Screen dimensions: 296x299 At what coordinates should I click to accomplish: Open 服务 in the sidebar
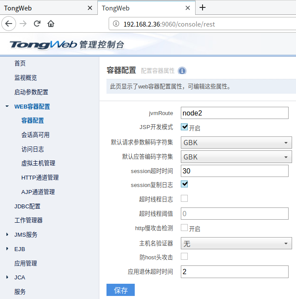[20, 292]
